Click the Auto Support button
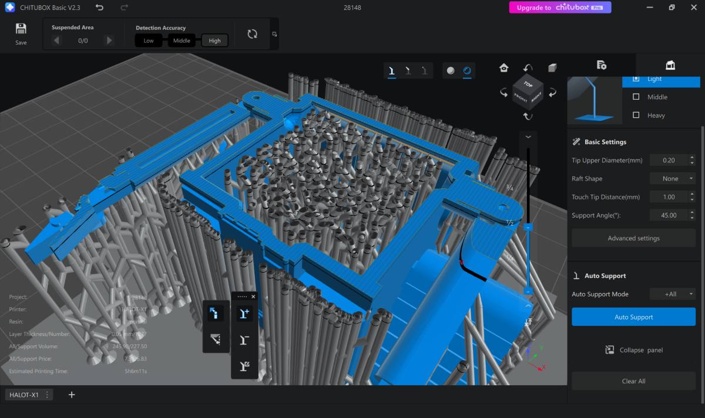Image resolution: width=705 pixels, height=418 pixels. 633,317
